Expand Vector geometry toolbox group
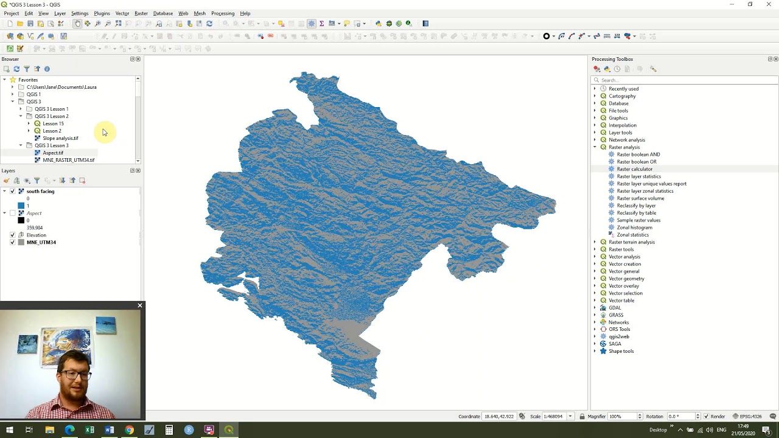The width and height of the screenshot is (779, 438). click(x=595, y=279)
